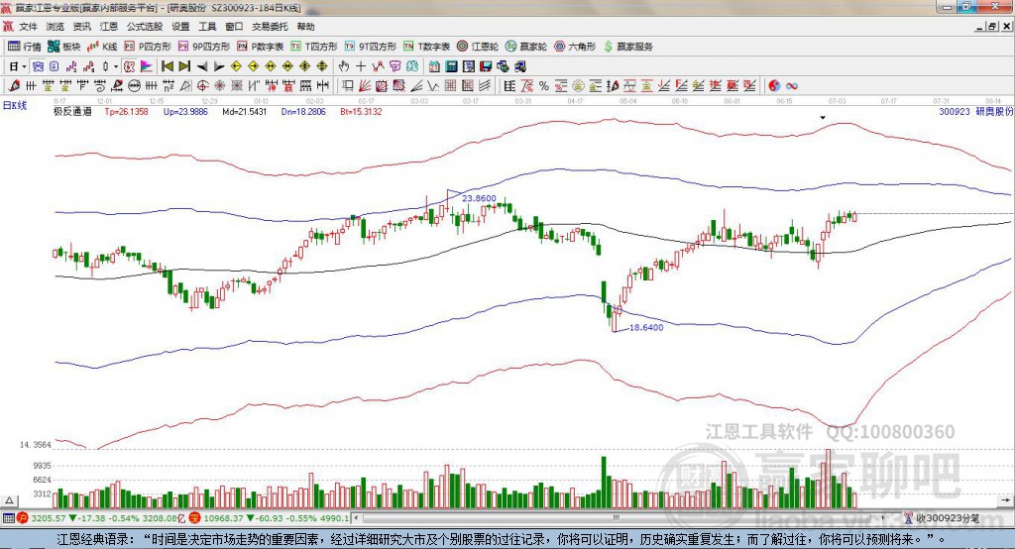Open the T数字表 tool
Image resolution: width=1015 pixels, height=549 pixels.
pos(426,47)
